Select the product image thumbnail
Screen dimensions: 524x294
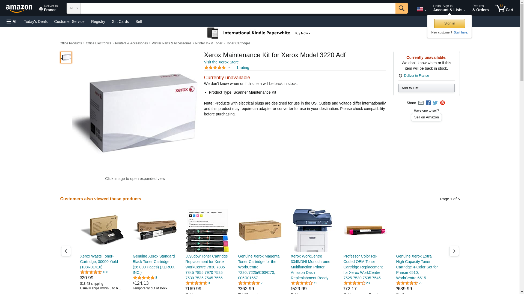tap(66, 57)
